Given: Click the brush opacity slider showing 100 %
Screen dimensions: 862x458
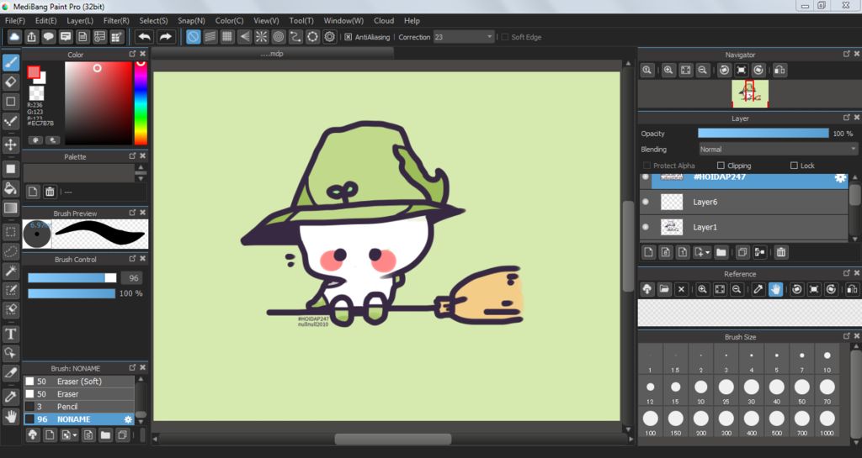Looking at the screenshot, I should click(72, 293).
